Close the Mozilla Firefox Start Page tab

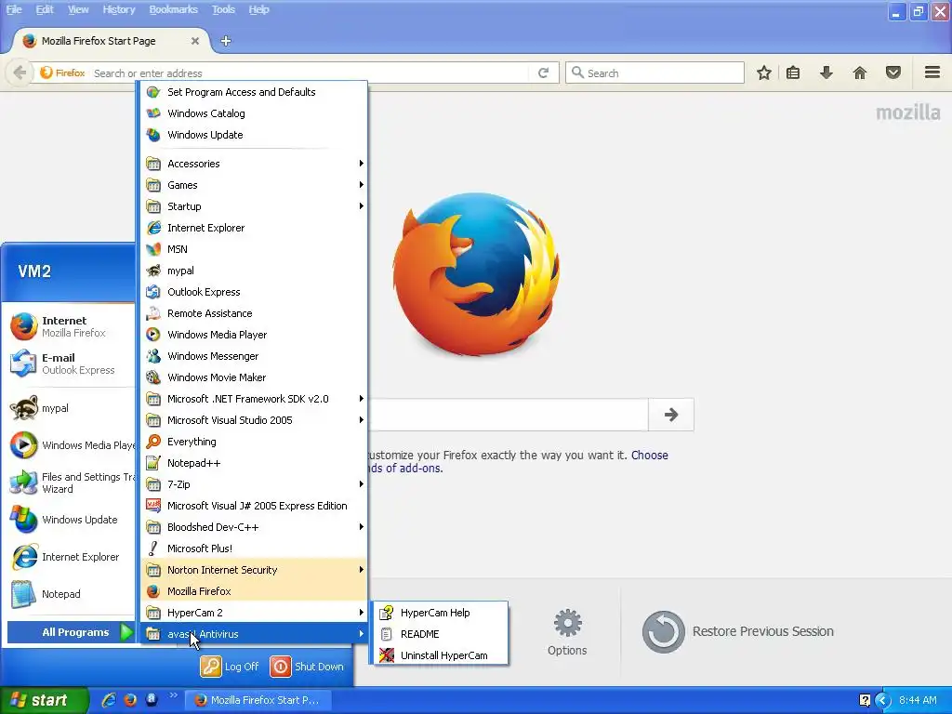[x=195, y=41]
